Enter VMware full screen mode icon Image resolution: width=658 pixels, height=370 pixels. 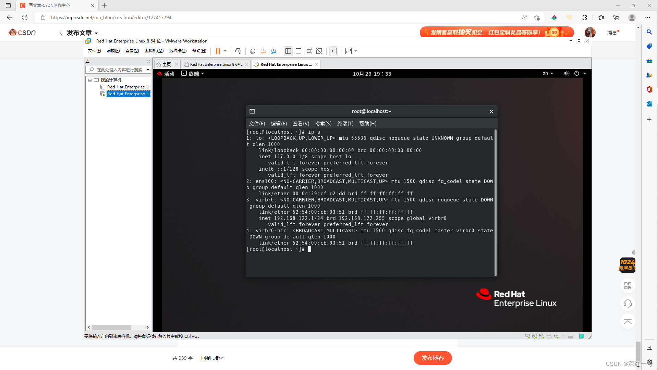point(309,51)
